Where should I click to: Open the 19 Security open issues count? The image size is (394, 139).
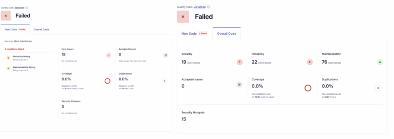pyautogui.click(x=184, y=62)
